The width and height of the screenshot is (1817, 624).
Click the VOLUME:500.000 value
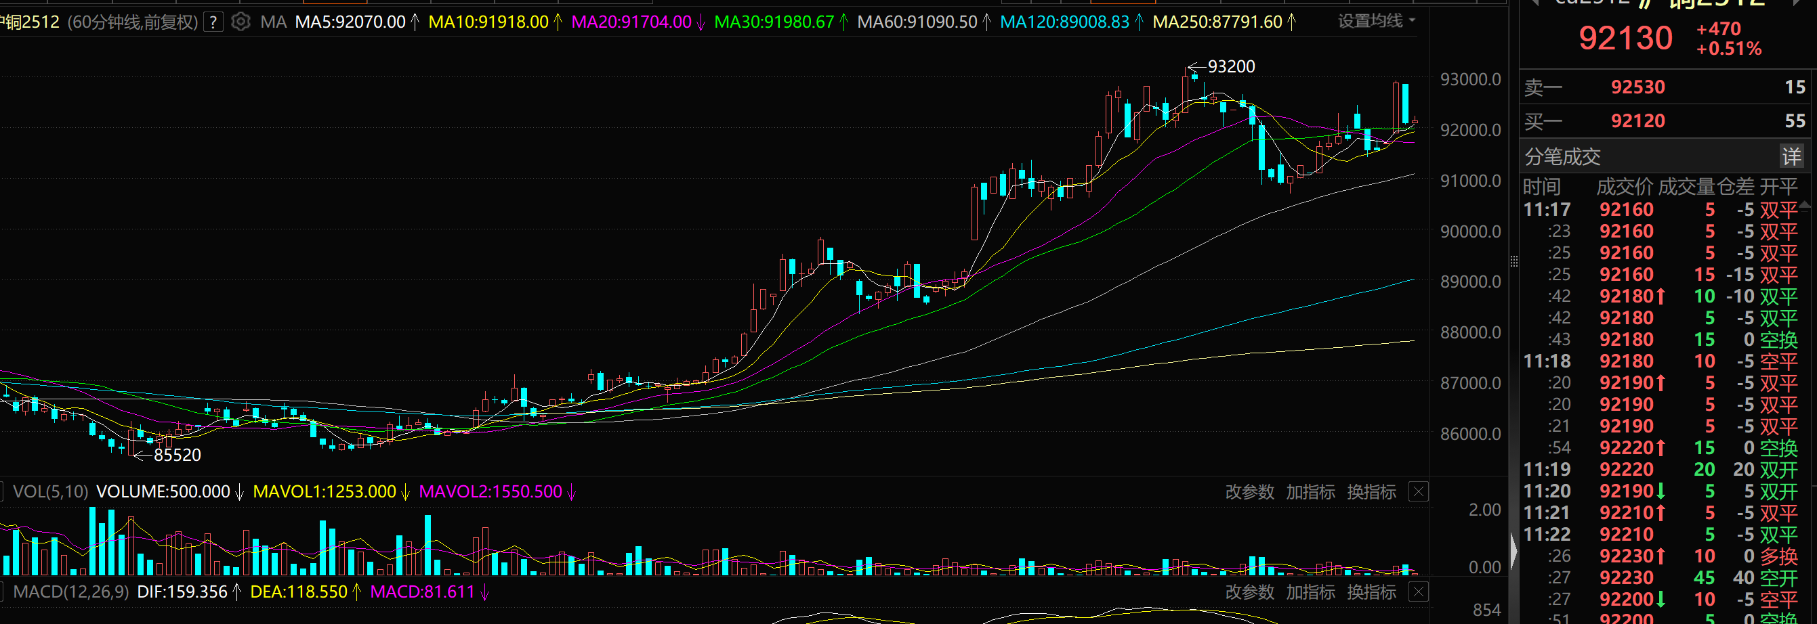[163, 491]
